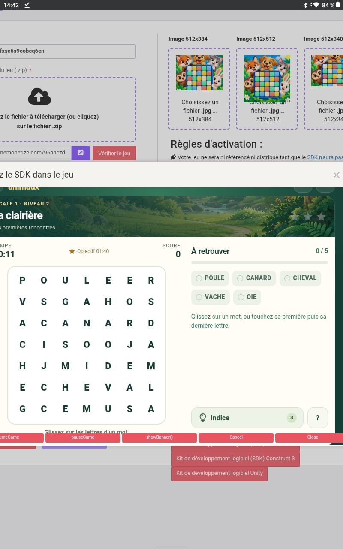
Task: Open game link with purple arrow icon
Action: 81,153
